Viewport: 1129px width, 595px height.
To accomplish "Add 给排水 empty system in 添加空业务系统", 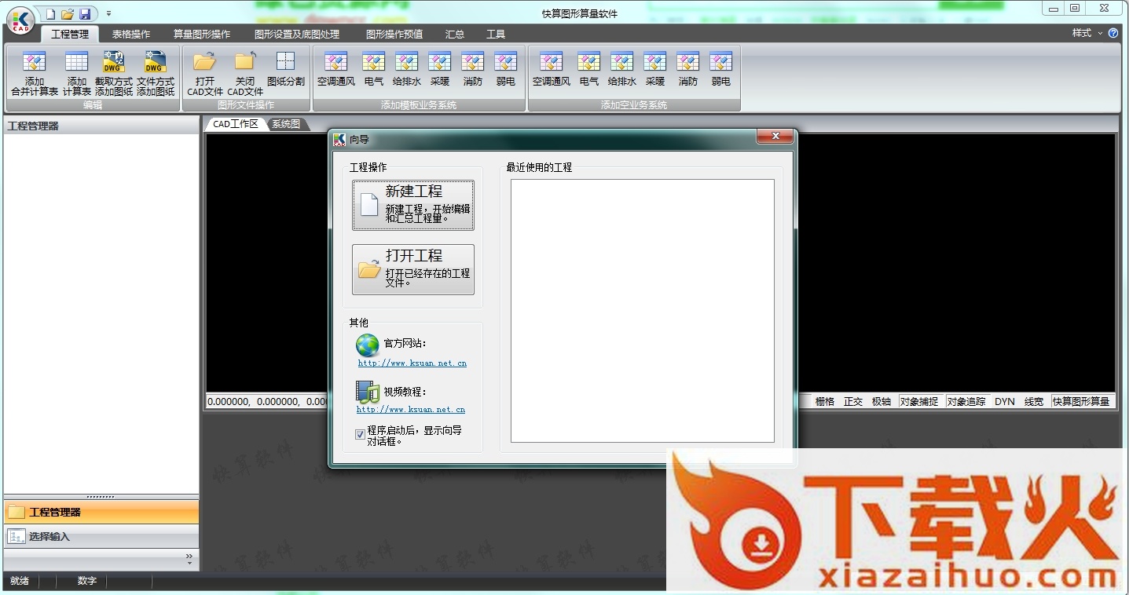I will pos(622,70).
